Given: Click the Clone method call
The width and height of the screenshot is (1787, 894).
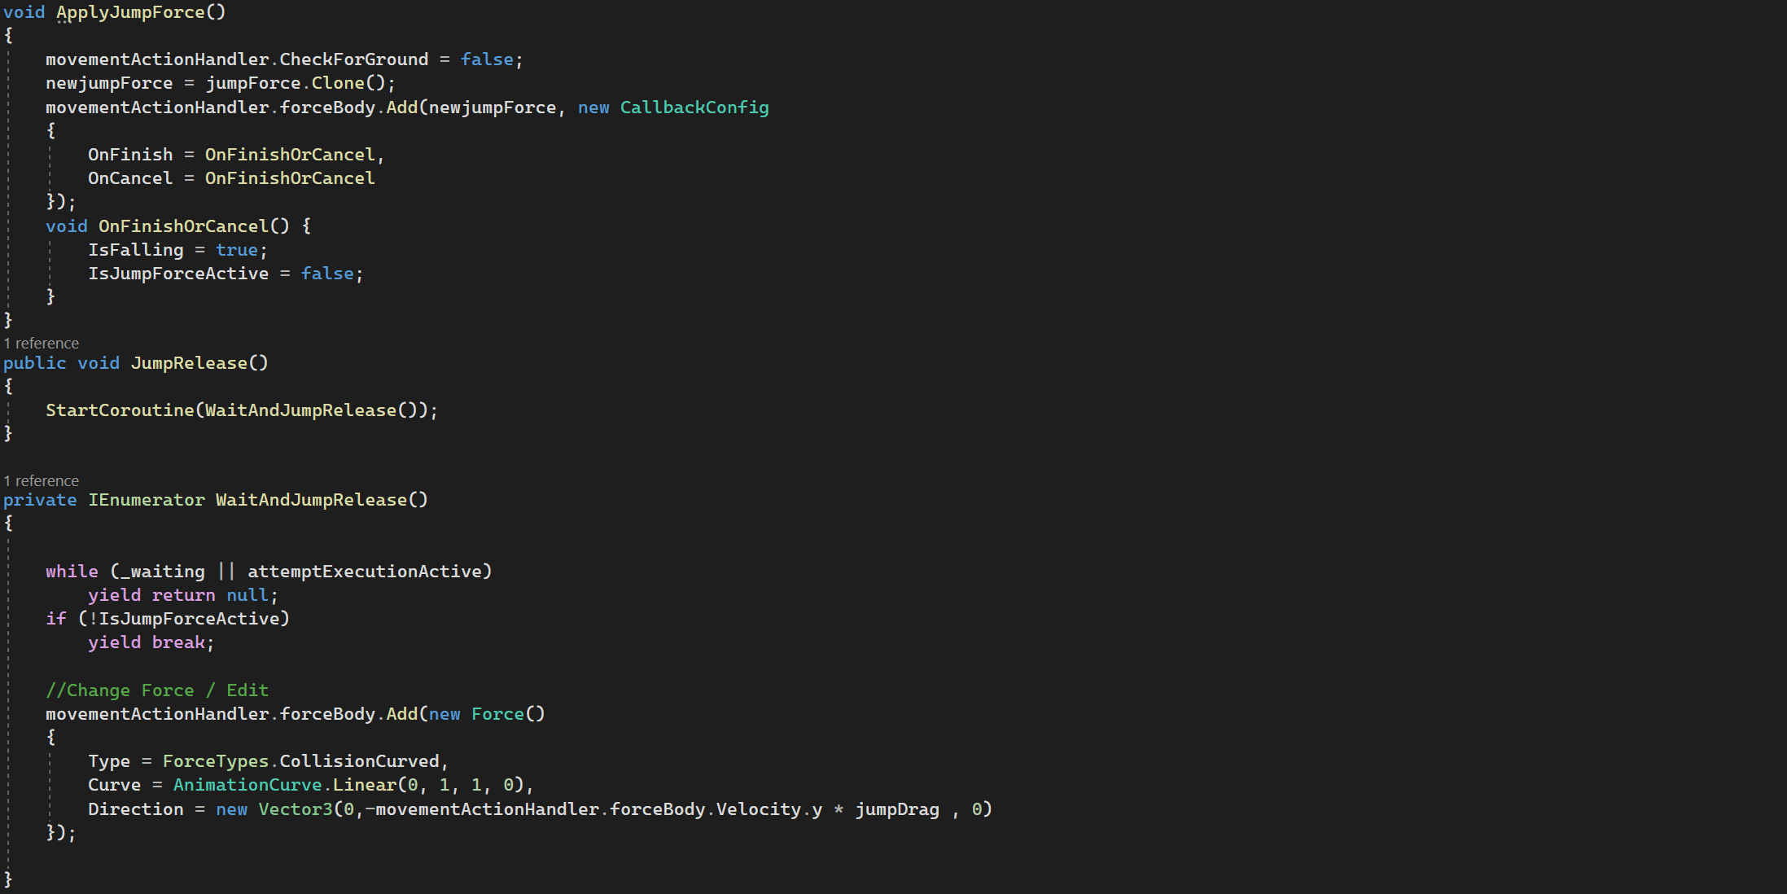Looking at the screenshot, I should click(338, 83).
